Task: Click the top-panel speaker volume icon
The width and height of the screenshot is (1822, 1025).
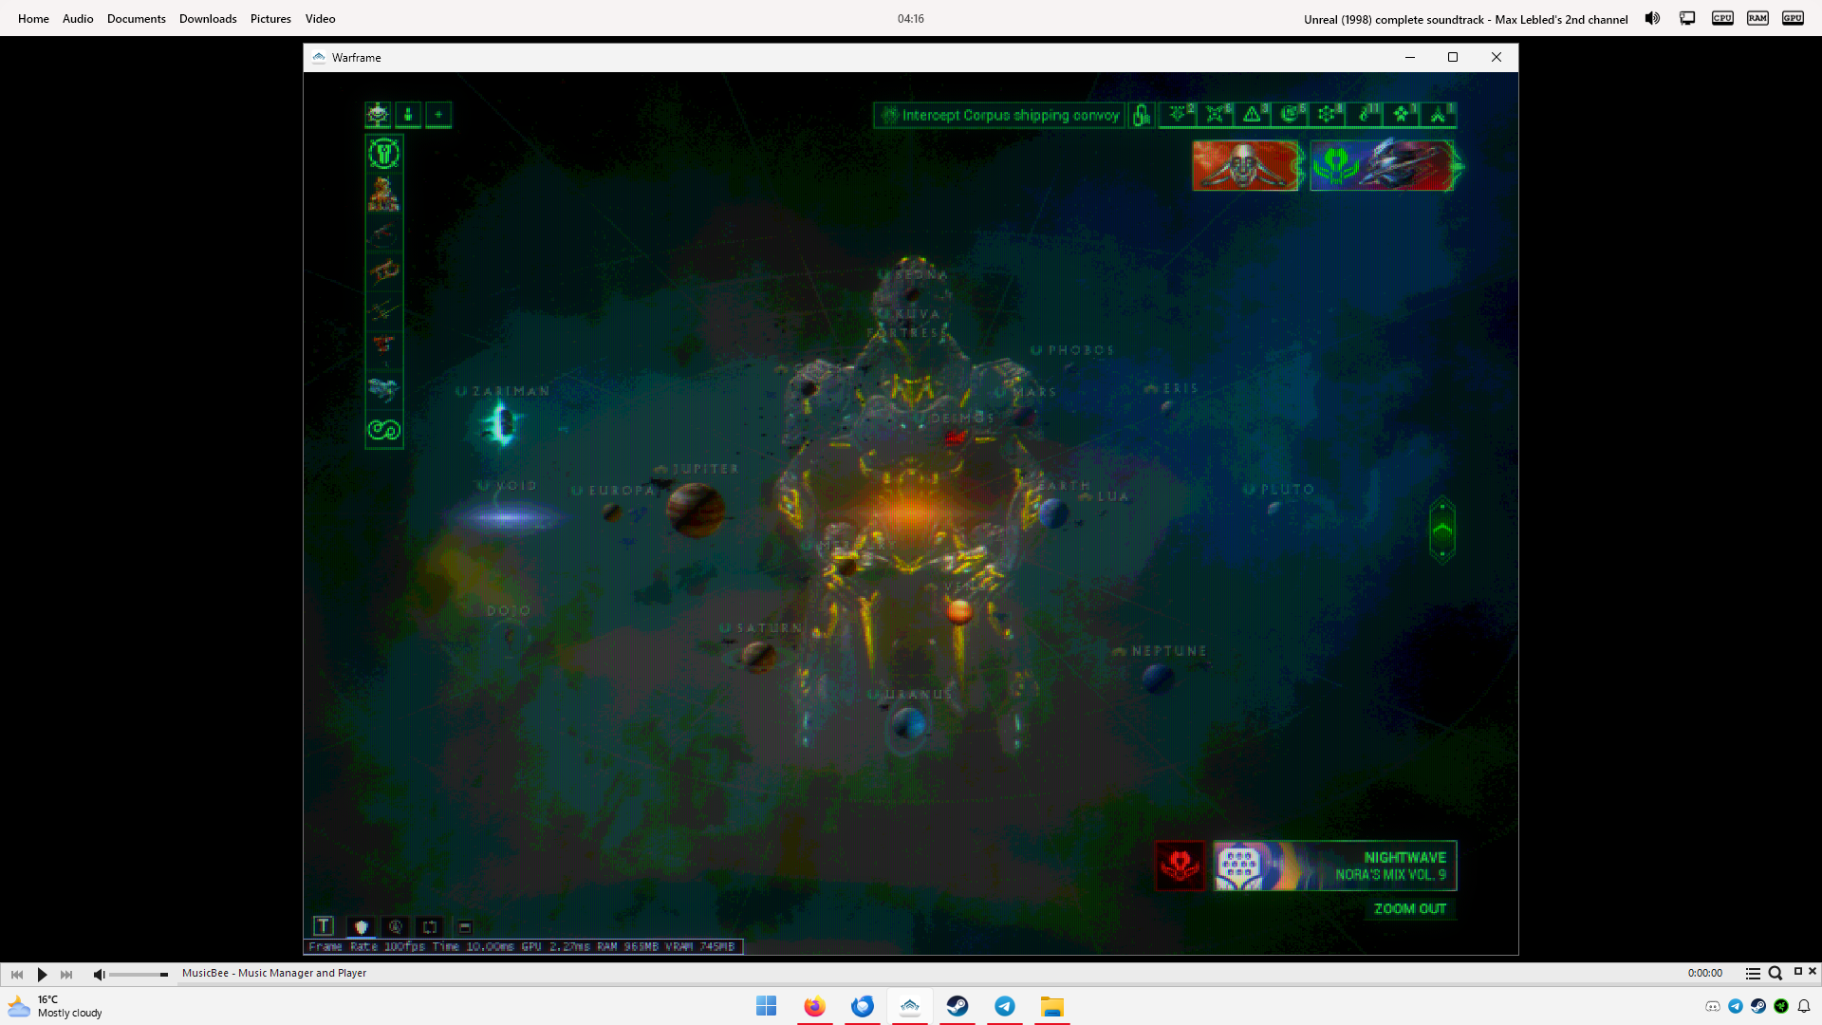Action: point(1652,18)
